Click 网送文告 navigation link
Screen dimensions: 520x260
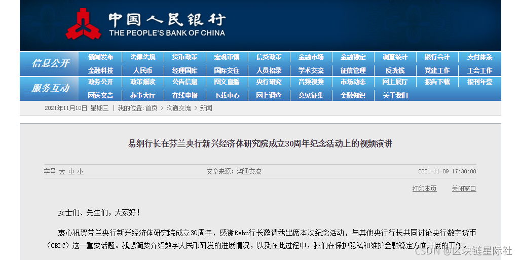100,95
